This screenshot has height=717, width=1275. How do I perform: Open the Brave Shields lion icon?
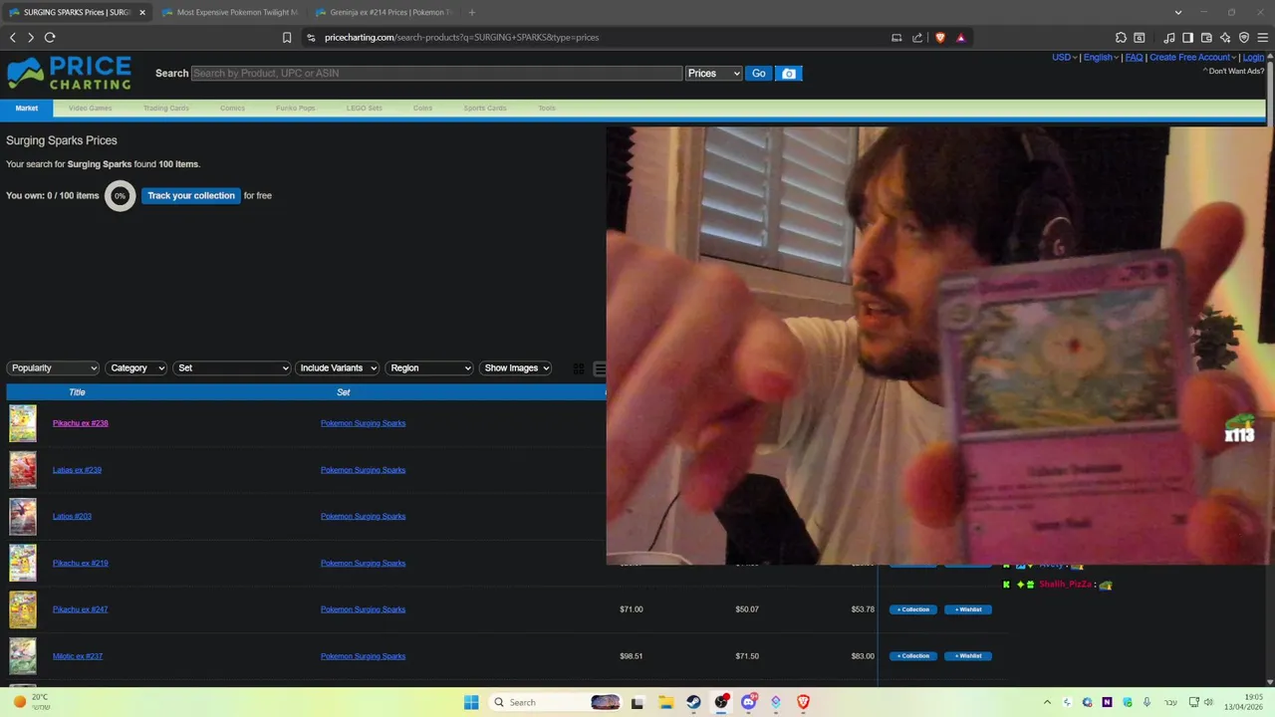coord(940,38)
